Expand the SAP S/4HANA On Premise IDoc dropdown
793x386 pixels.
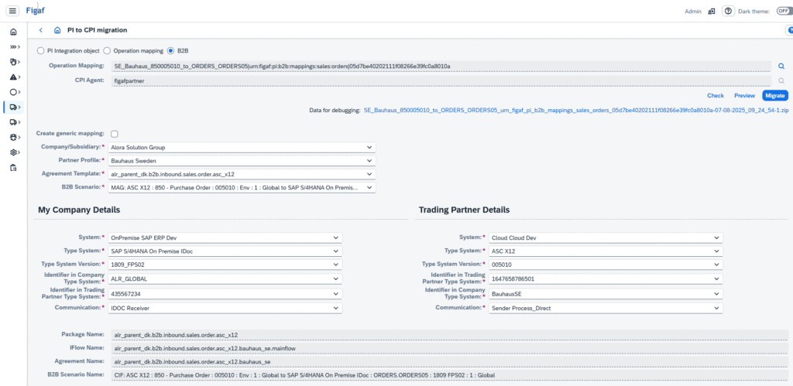225,251
